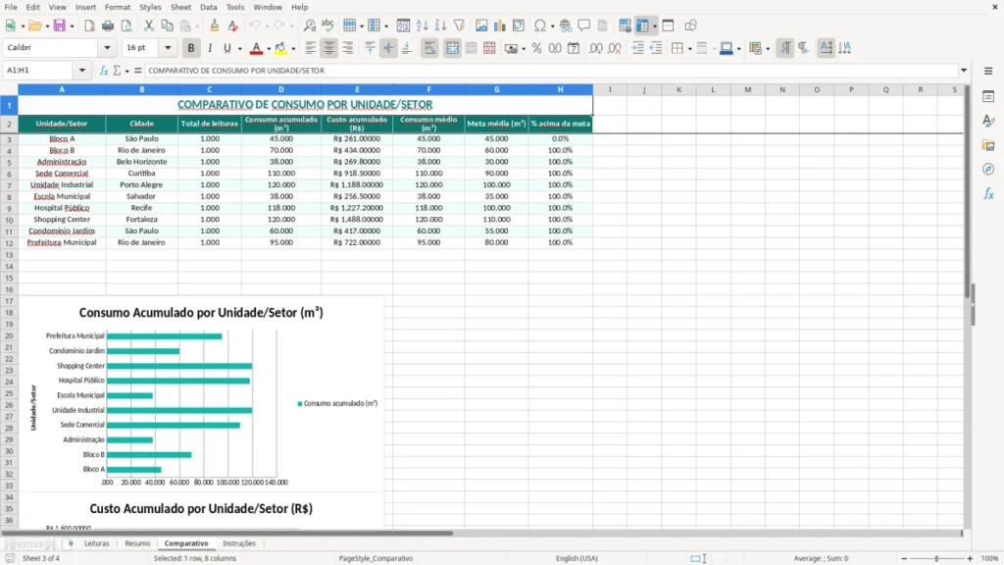Format selection as date with calendar icon
The image size is (1004, 565).
coord(574,48)
